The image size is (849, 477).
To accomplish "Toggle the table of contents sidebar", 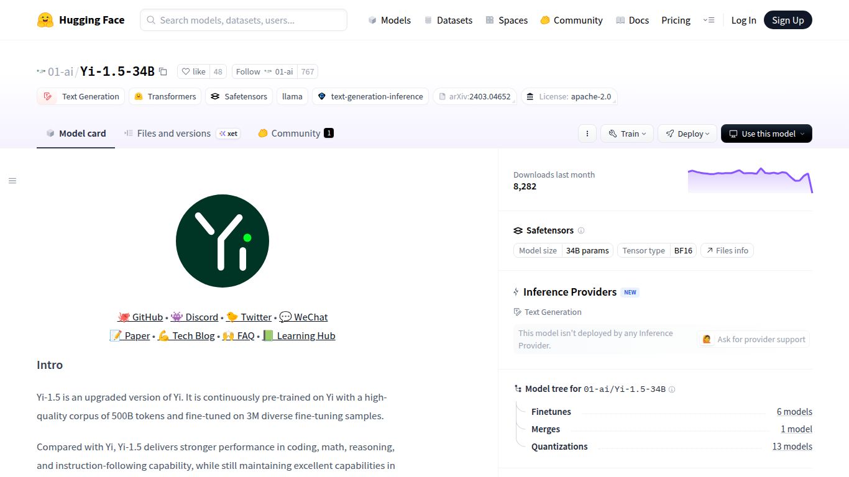I will (x=12, y=180).
